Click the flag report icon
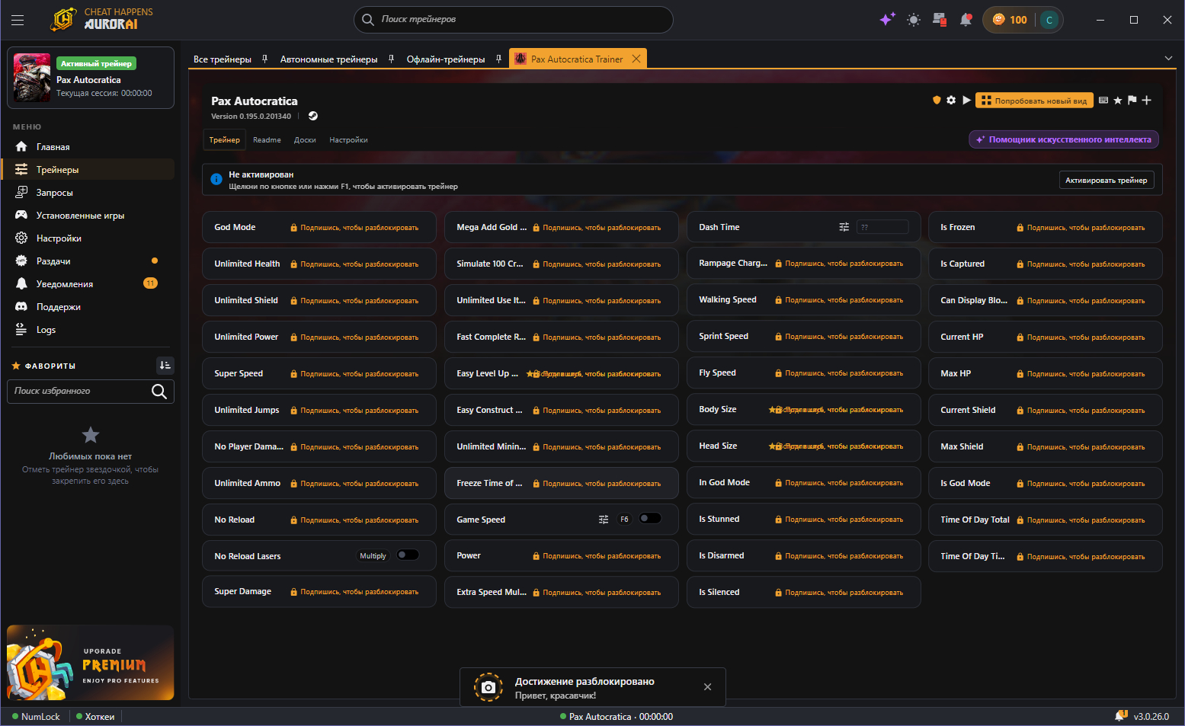 click(x=1132, y=100)
